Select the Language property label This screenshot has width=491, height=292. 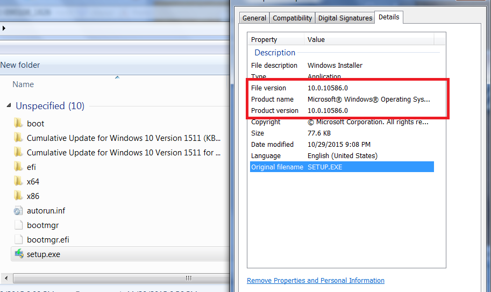[266, 155]
